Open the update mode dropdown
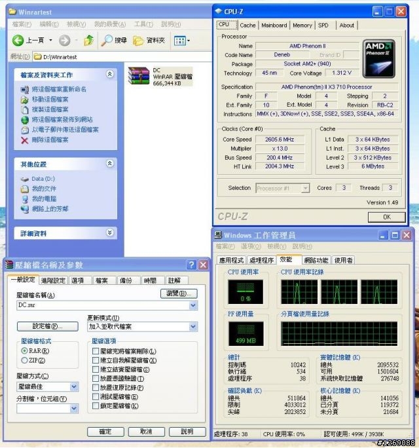Image resolution: width=419 pixels, height=448 pixels. click(193, 327)
